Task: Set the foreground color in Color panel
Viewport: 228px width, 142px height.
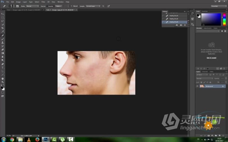Action: pyautogui.click(x=198, y=15)
